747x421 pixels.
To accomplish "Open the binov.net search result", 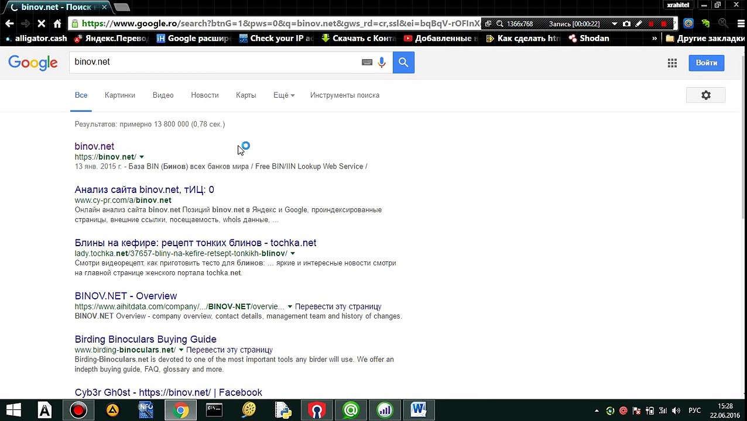I will (94, 146).
